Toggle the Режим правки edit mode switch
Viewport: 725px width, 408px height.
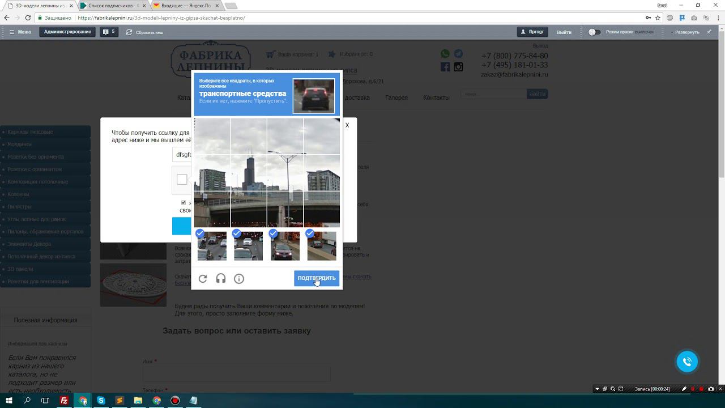pyautogui.click(x=594, y=32)
